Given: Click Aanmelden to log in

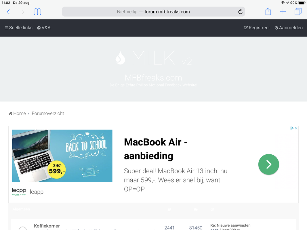Looking at the screenshot, I should [x=289, y=28].
